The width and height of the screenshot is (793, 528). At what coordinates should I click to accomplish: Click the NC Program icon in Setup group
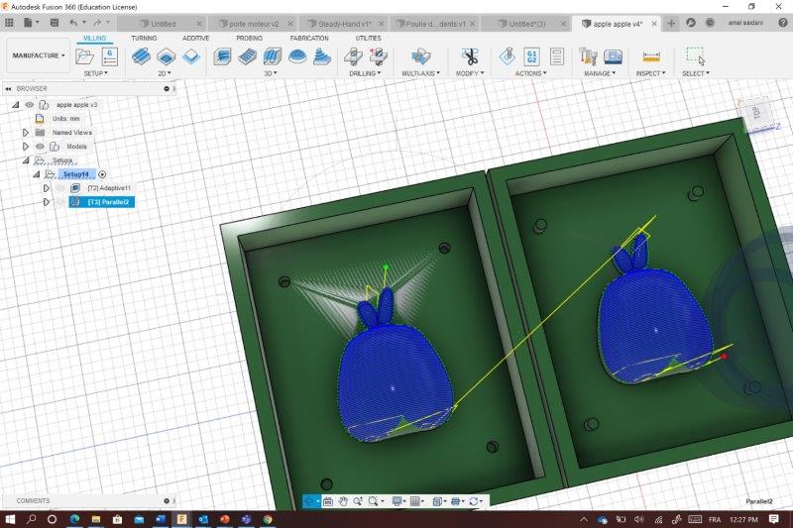[x=110, y=56]
